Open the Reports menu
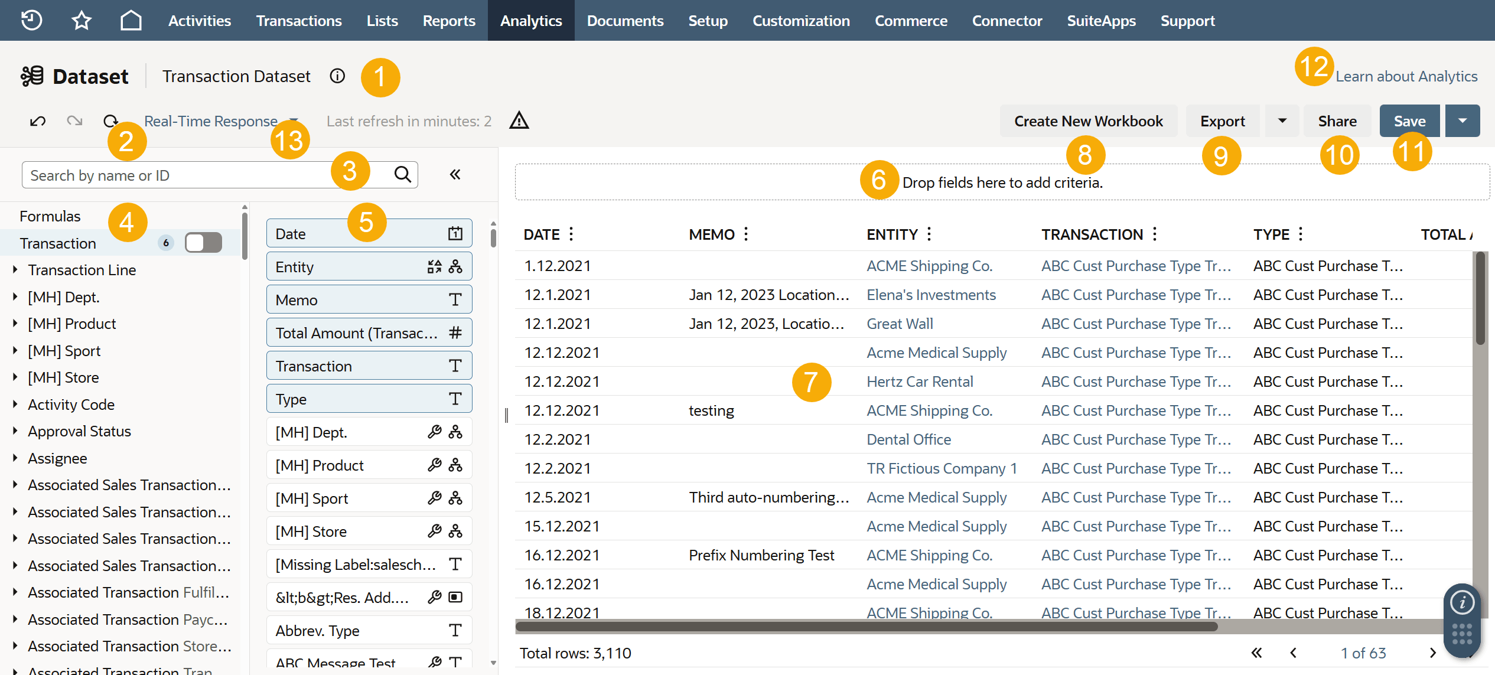 [x=449, y=20]
